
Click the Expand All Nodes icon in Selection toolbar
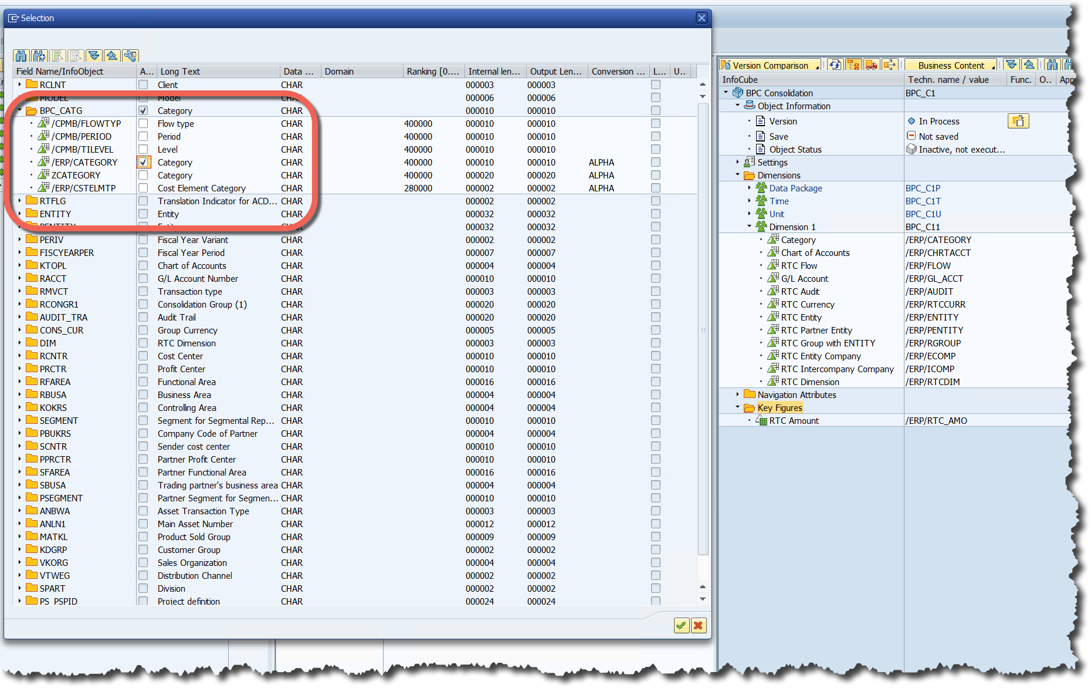tap(94, 56)
